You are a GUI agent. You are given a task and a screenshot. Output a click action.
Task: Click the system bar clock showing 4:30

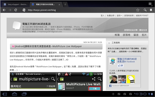140,94
